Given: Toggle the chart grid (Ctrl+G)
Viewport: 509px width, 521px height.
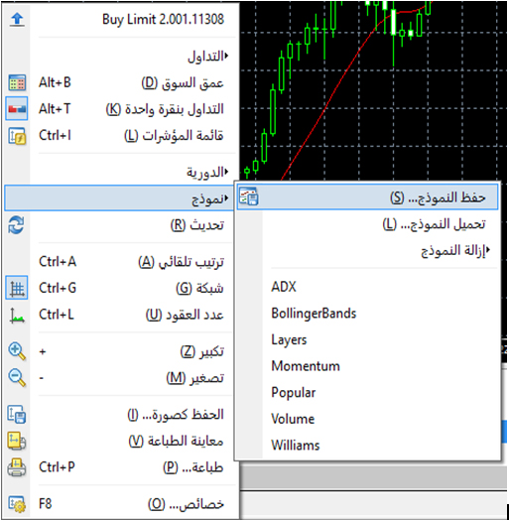Looking at the screenshot, I should pos(17,288).
